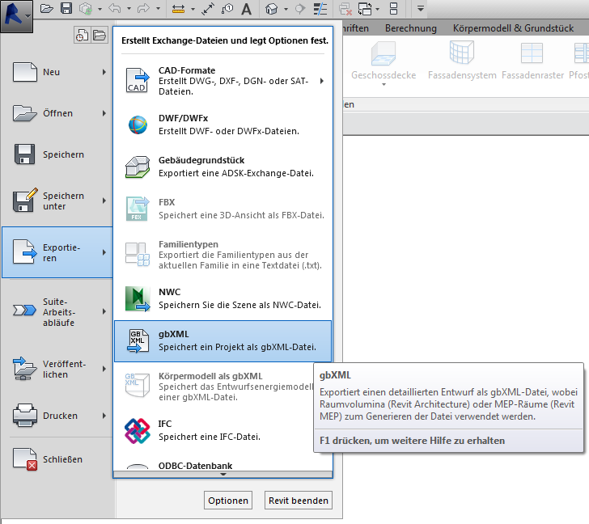Click the Gebäudegrundstück export icon
Image resolution: width=589 pixels, height=524 pixels.
138,167
